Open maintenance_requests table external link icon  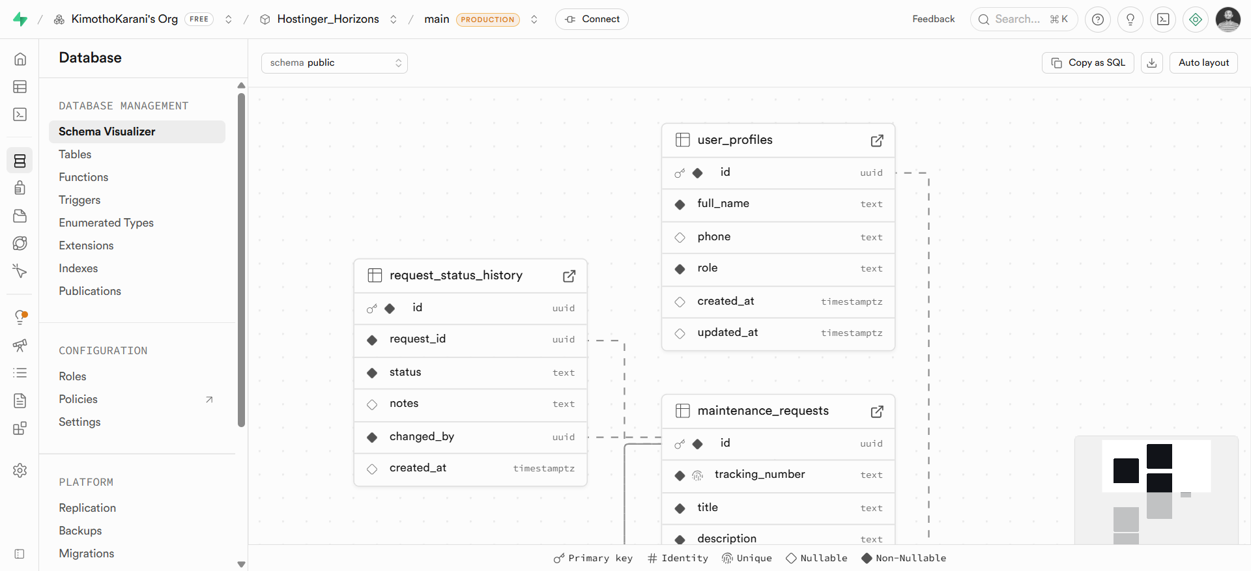click(877, 411)
